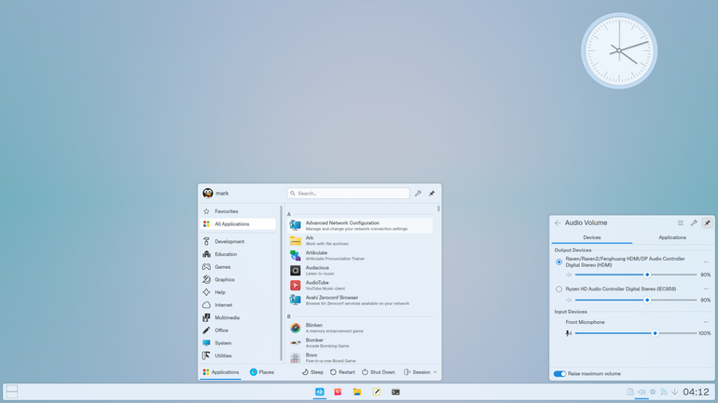Screen dimensions: 718x403
Task: Click the Restart button
Action: point(342,372)
